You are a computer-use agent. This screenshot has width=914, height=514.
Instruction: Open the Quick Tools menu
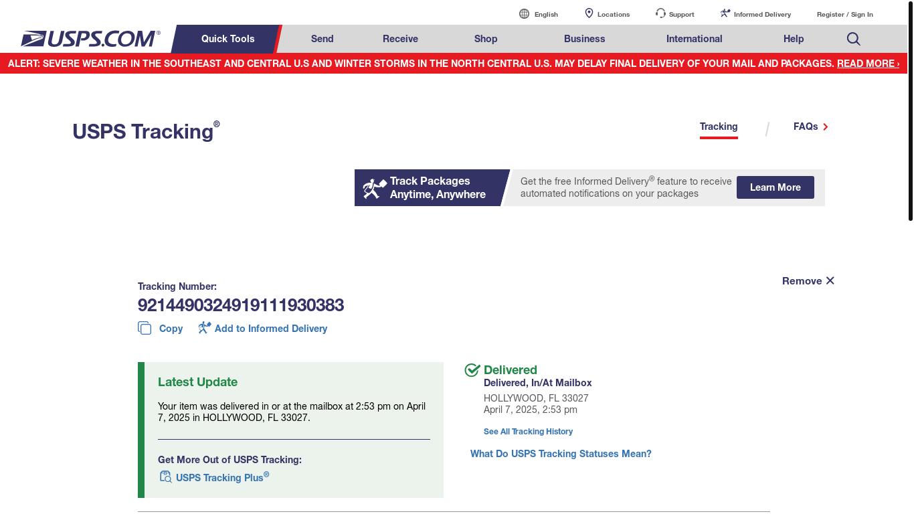point(227,39)
